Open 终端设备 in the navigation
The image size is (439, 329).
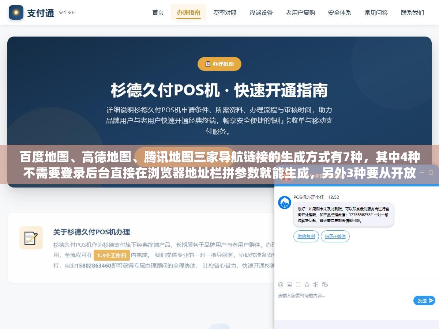[261, 12]
